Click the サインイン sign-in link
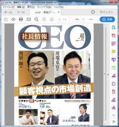 pos(107,12)
